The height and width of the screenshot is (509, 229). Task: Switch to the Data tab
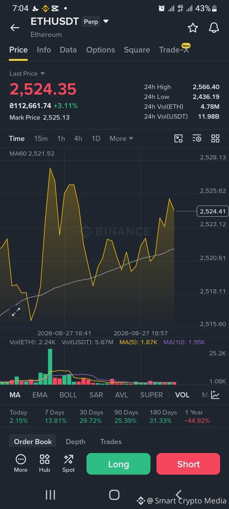[x=68, y=50]
